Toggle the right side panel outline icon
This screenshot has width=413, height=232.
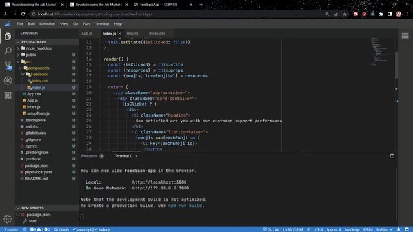coord(405,35)
